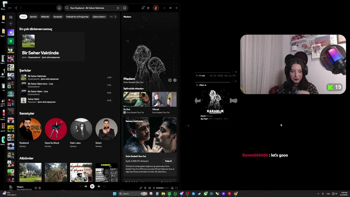Viewport: 350px width, 197px height.
Task: Pause the current track
Action: 92,186
